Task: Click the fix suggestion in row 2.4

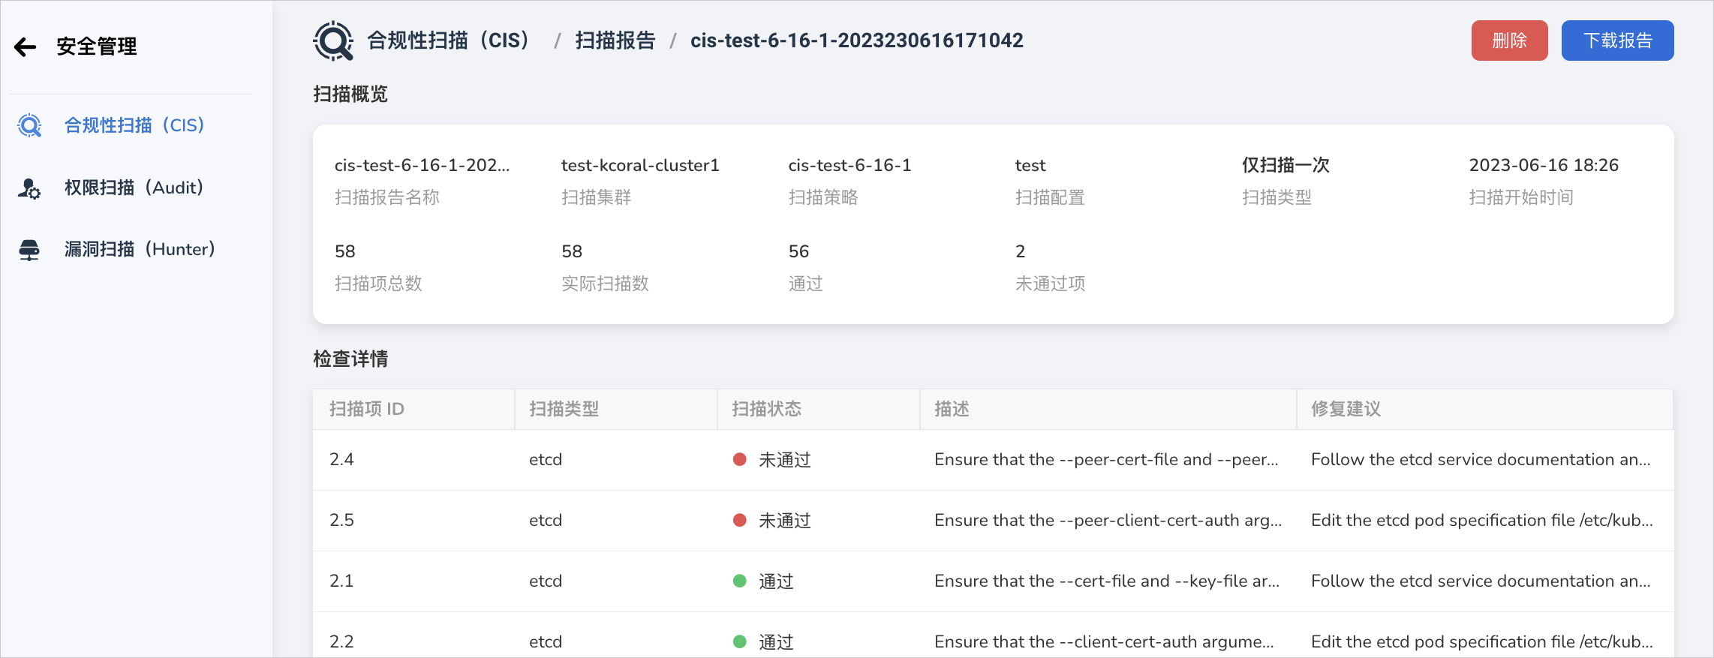Action: [x=1481, y=459]
